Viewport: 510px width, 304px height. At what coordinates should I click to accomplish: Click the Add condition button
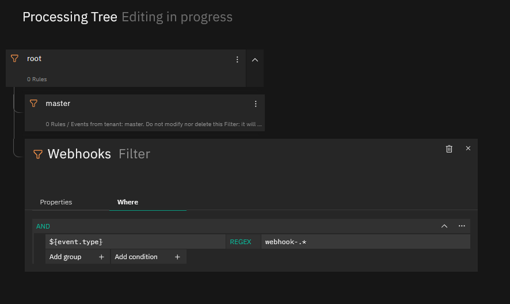149,257
